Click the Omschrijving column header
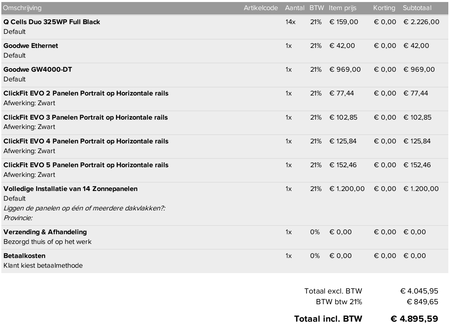This screenshot has width=450, height=326. 22,8
